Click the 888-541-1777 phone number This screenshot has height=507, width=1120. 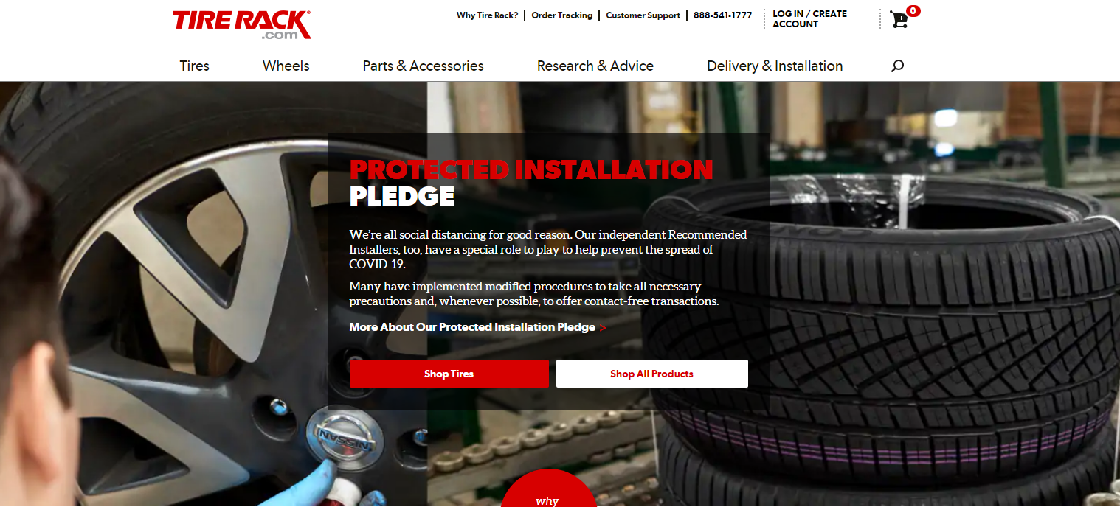[723, 15]
